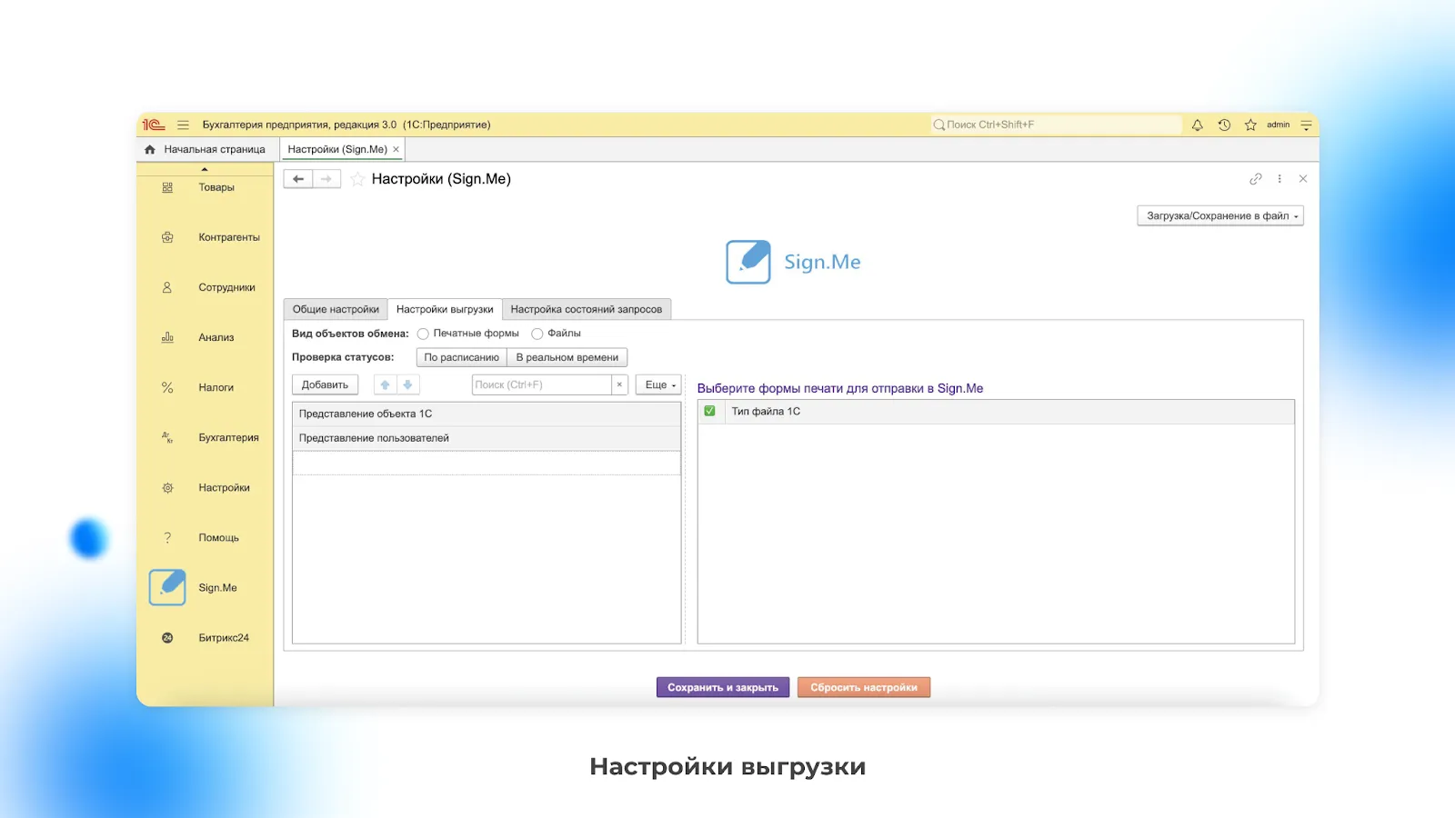The height and width of the screenshot is (818, 1455).
Task: Click the favorites star in title bar
Action: (x=1250, y=125)
